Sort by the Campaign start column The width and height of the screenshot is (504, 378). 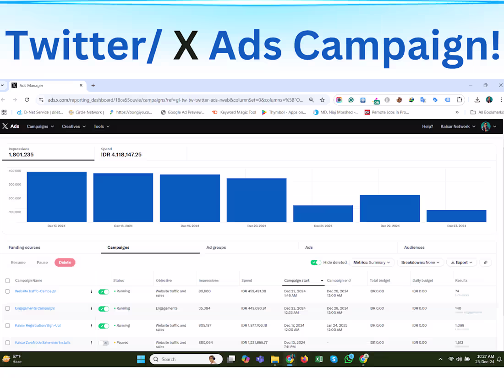(303, 280)
